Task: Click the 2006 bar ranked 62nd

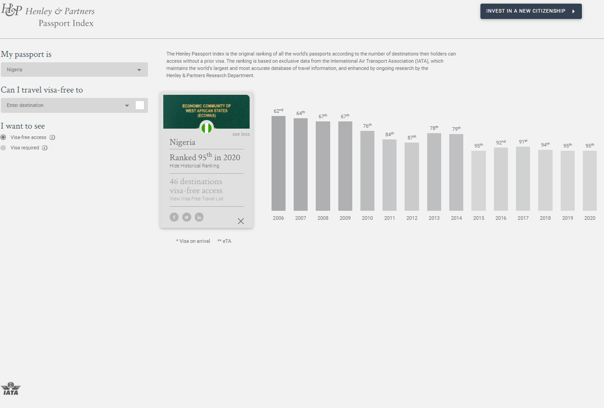Action: click(x=278, y=163)
